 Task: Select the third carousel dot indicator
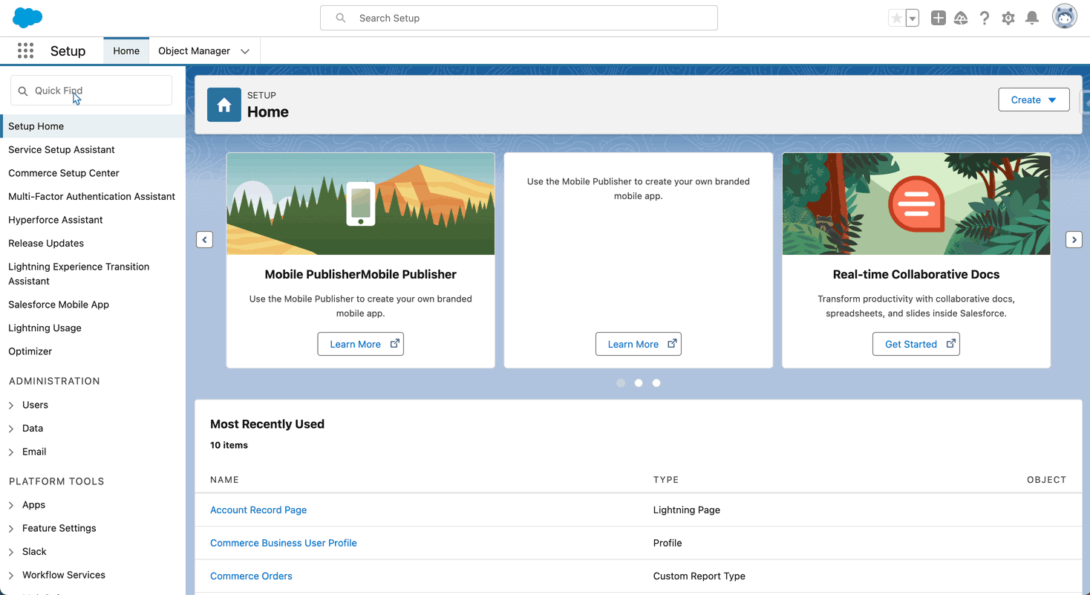(x=656, y=383)
